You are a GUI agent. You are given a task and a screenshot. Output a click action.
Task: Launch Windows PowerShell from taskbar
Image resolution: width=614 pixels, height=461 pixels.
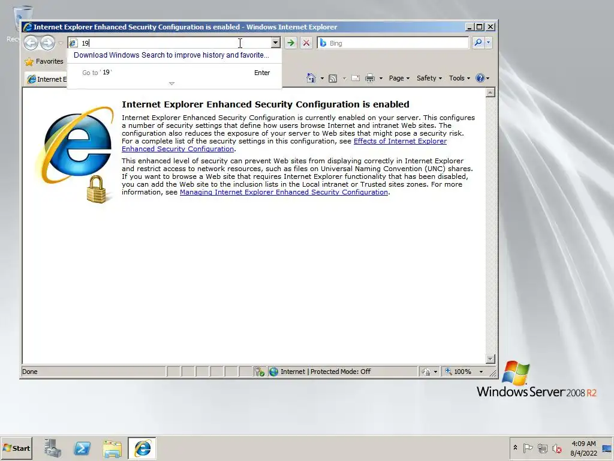coord(82,448)
